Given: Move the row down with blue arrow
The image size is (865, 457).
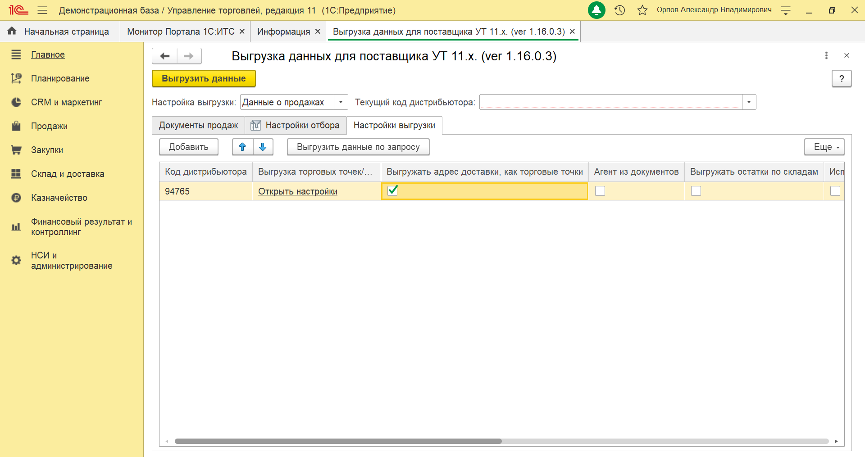Looking at the screenshot, I should 263,147.
